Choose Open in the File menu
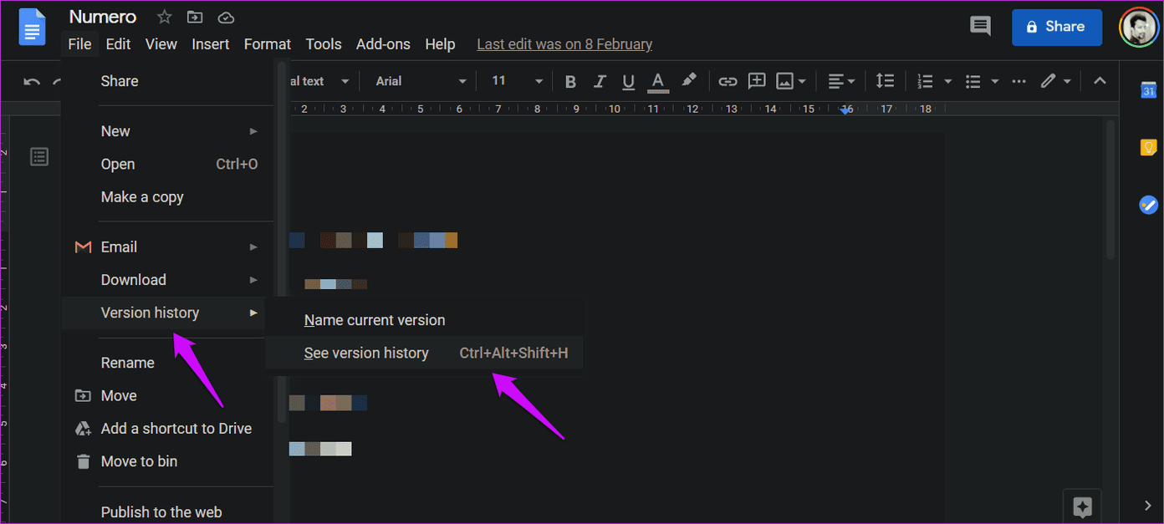 click(167, 164)
